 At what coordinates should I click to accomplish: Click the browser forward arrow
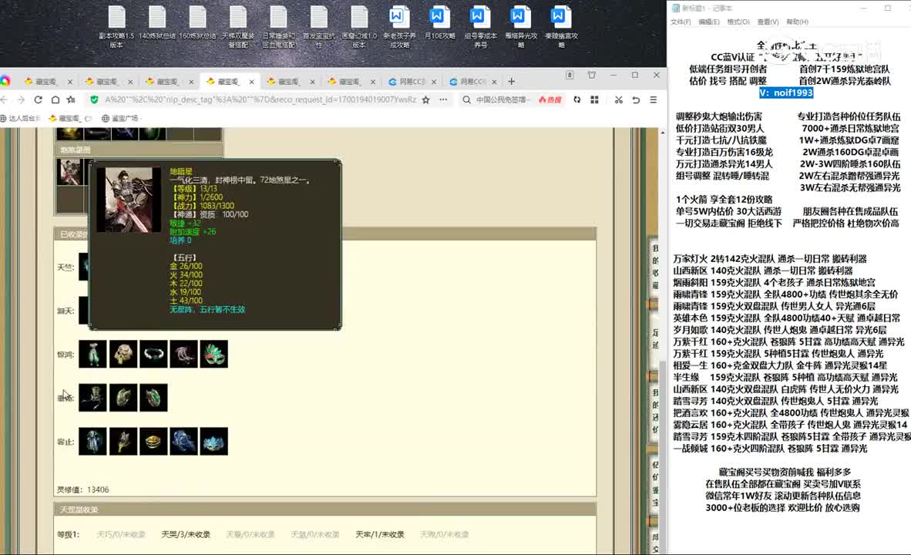[21, 100]
